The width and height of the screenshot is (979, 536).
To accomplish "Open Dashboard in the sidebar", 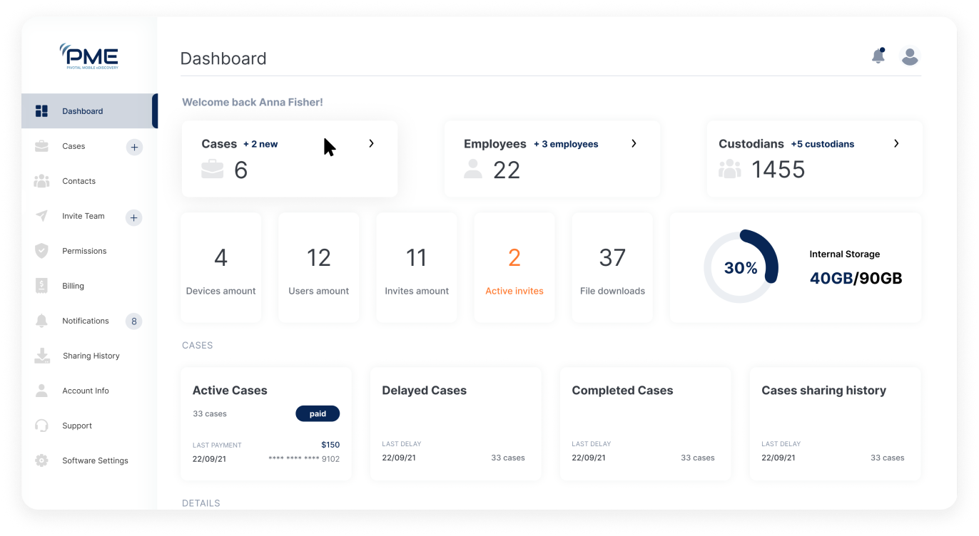I will point(88,111).
